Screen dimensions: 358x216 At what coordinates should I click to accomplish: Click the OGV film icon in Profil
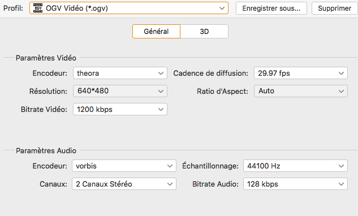pos(38,8)
